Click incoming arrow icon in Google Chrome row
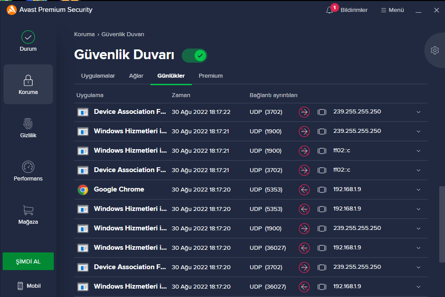 (x=304, y=190)
